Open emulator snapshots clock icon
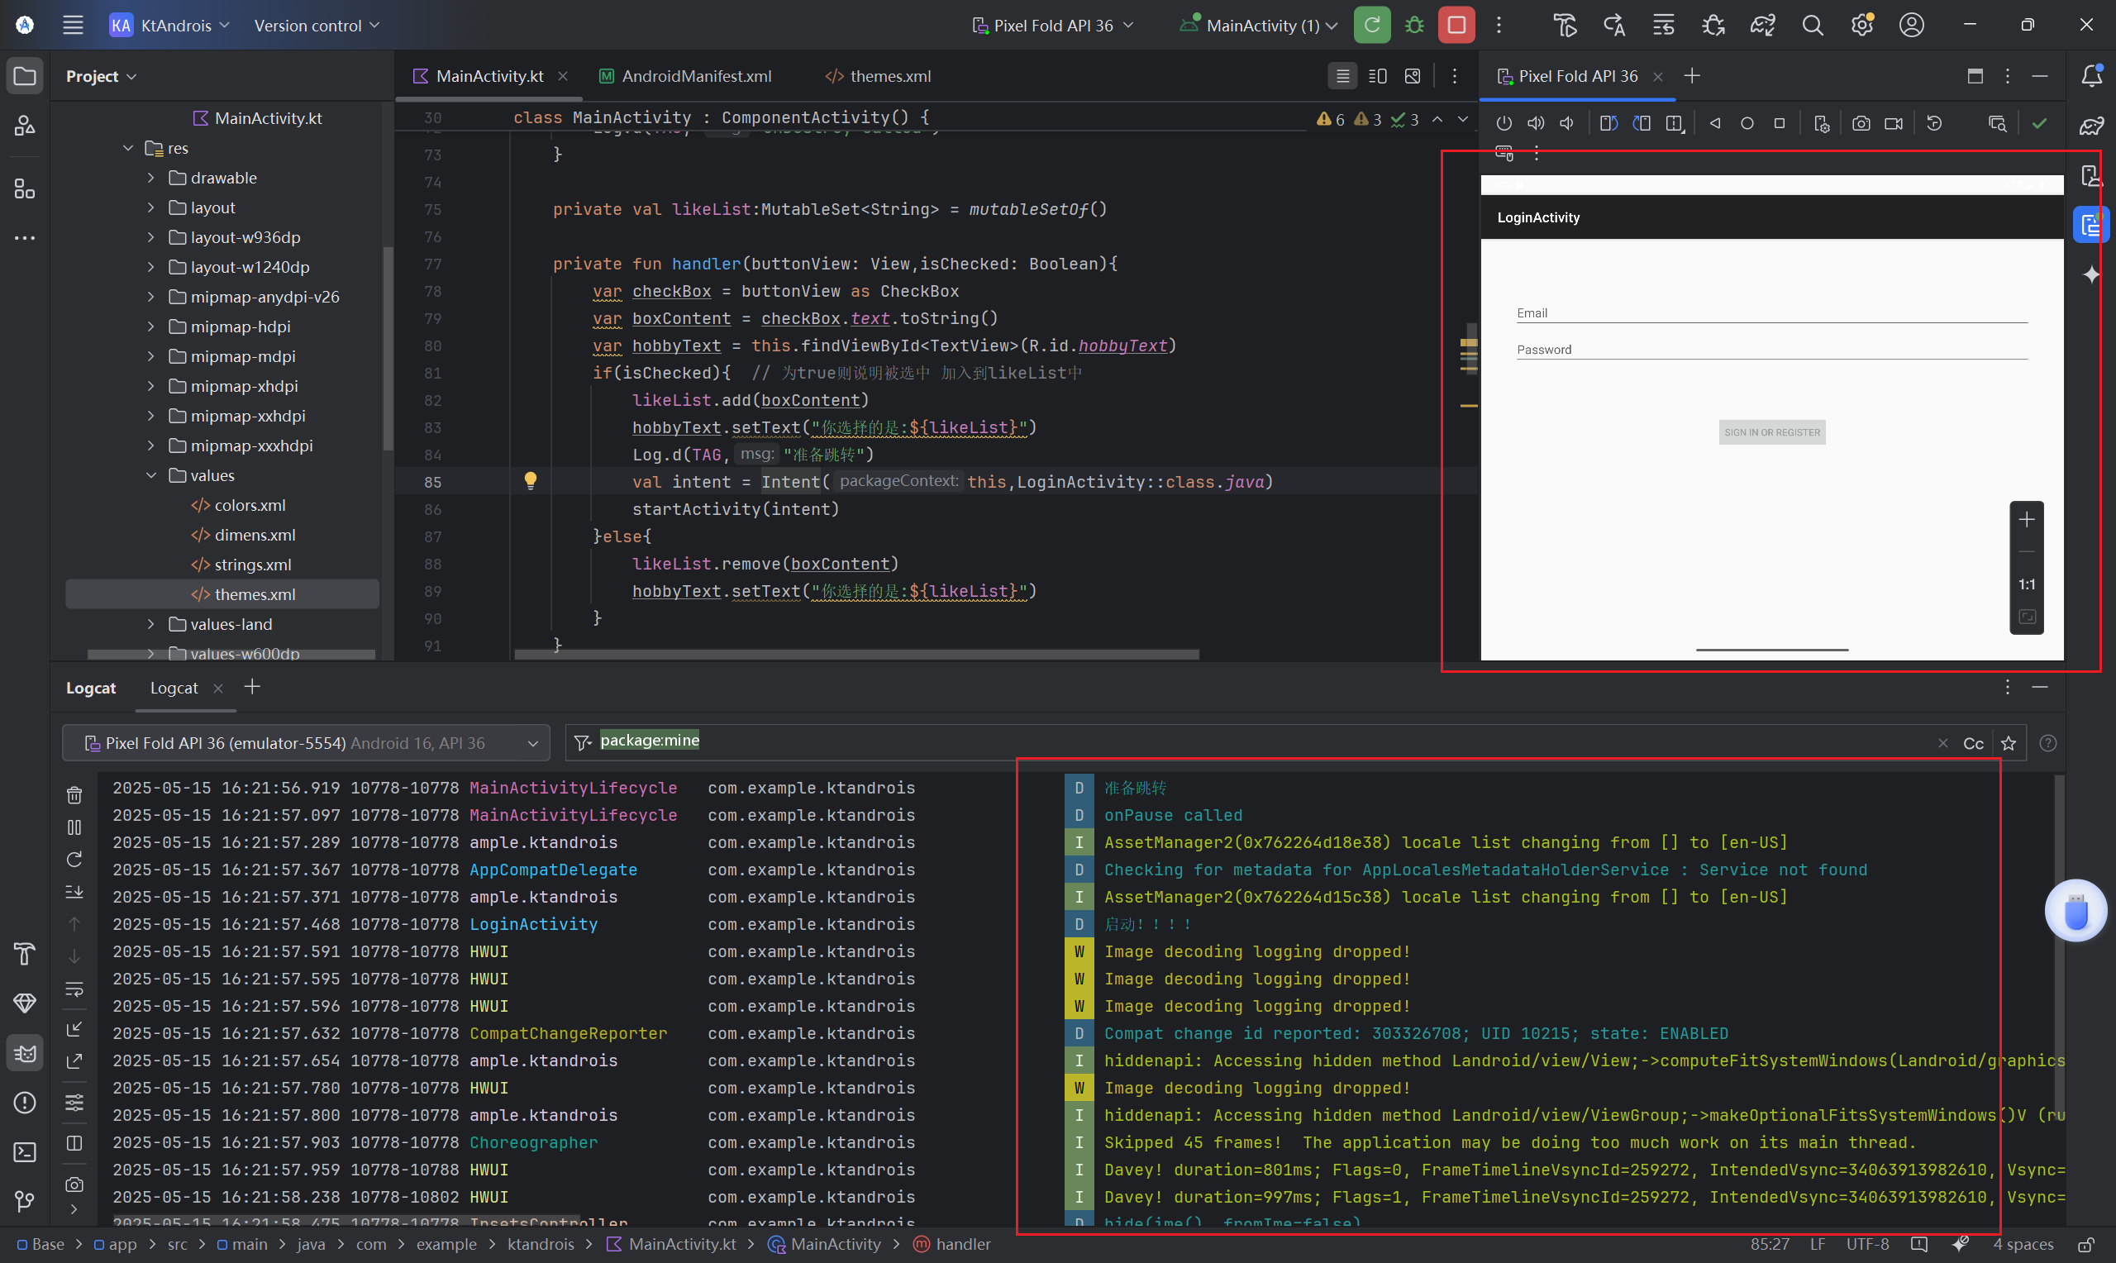 [1934, 123]
